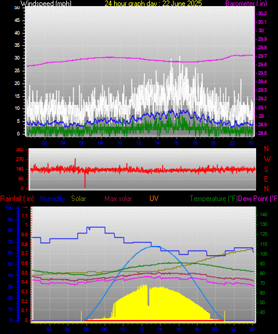
Task: Click the "15" windspeed axis value
Action: click(17, 96)
